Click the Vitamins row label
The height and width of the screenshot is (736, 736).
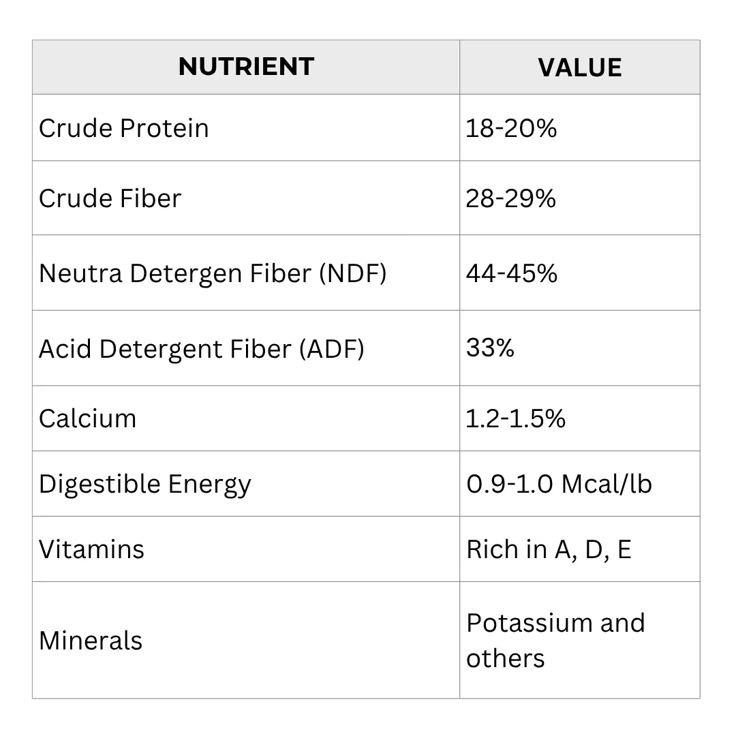pyautogui.click(x=91, y=549)
